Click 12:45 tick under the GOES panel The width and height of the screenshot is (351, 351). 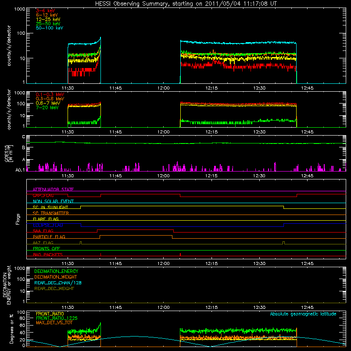[x=307, y=176]
